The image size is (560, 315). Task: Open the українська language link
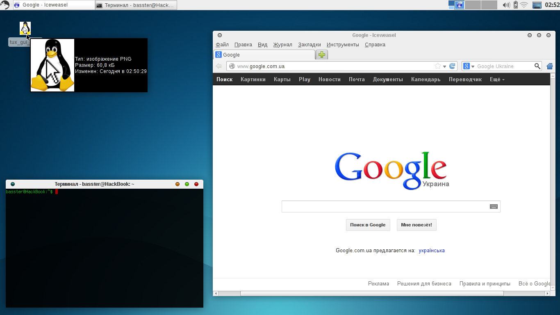click(x=432, y=251)
